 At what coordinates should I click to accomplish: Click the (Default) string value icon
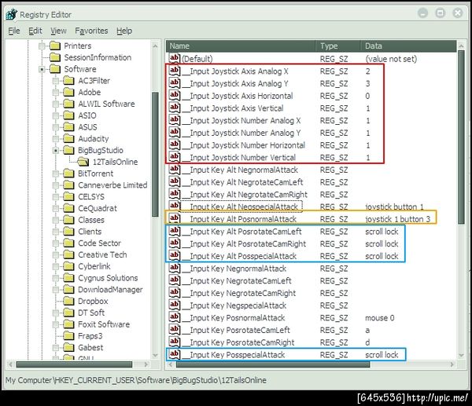[x=175, y=58]
